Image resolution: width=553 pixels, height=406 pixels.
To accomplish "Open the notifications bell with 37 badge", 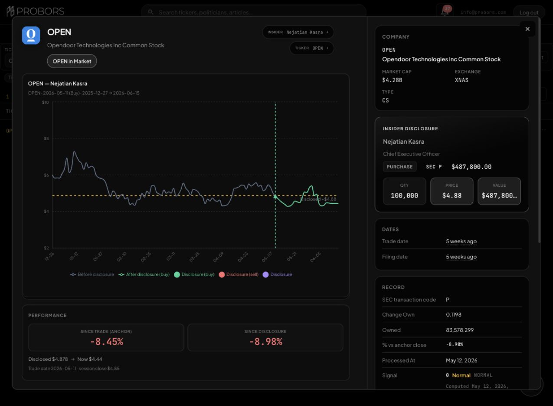I will pos(445,11).
